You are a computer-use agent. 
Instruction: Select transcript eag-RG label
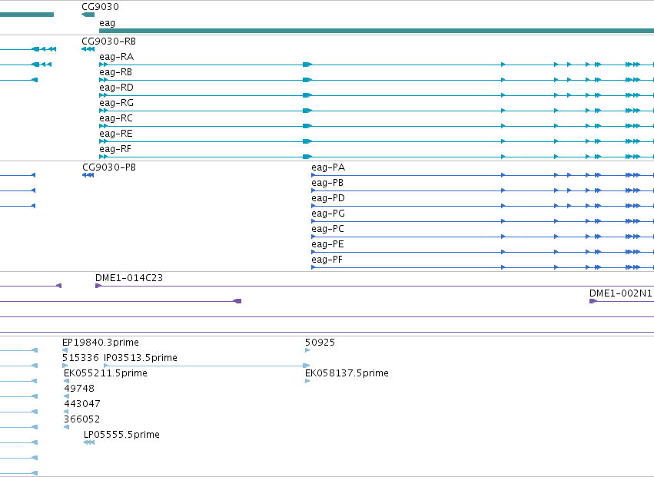coord(116,103)
